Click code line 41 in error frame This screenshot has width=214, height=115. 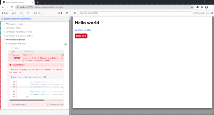tap(36, 87)
